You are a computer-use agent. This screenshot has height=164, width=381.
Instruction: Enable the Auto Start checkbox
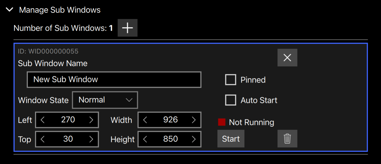pos(231,100)
